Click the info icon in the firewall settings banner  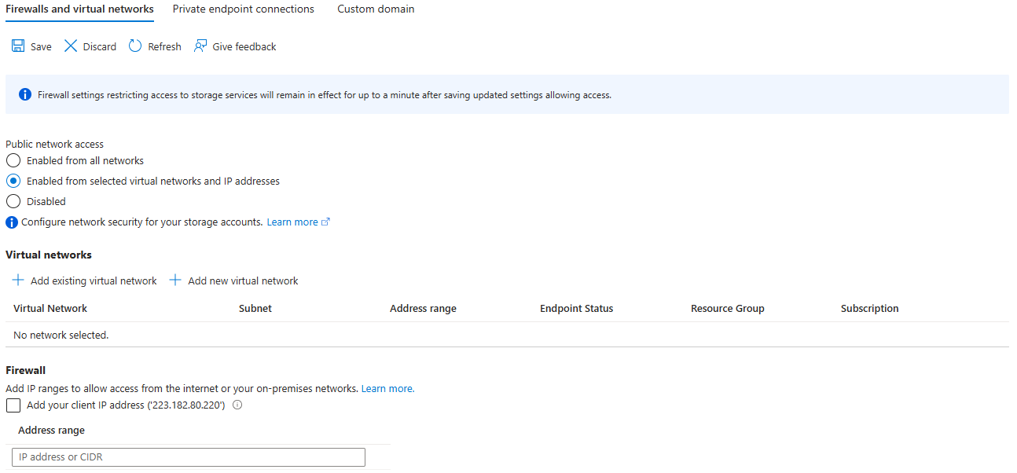pyautogui.click(x=25, y=95)
